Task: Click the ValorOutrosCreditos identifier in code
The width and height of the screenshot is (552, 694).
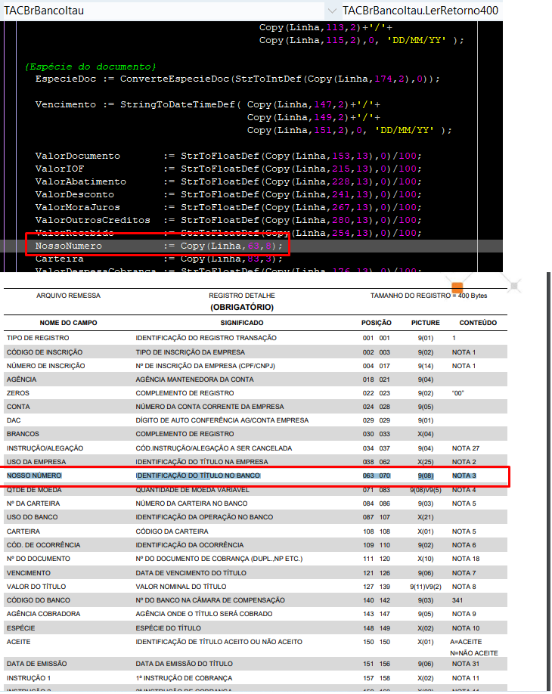Action: pyautogui.click(x=92, y=221)
